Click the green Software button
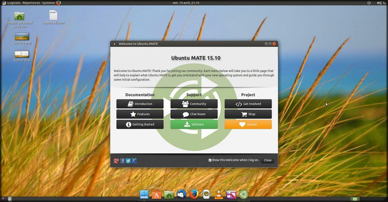This screenshot has height=202, width=388. 194,125
